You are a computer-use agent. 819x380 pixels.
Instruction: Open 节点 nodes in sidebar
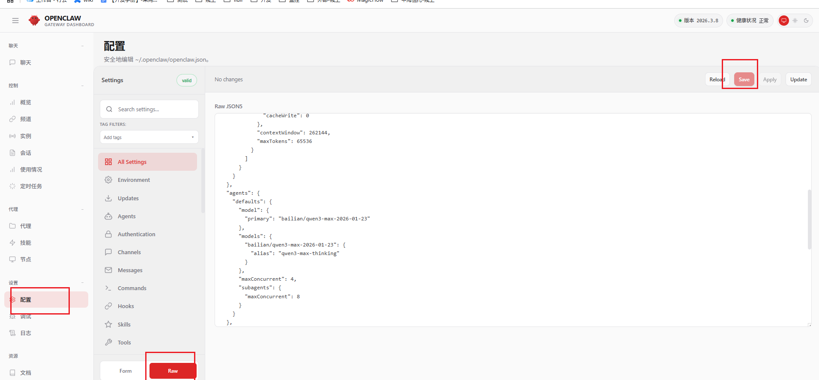tap(46, 259)
